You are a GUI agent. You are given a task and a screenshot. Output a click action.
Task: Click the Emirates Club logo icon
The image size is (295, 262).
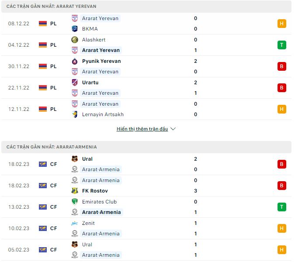(x=75, y=202)
